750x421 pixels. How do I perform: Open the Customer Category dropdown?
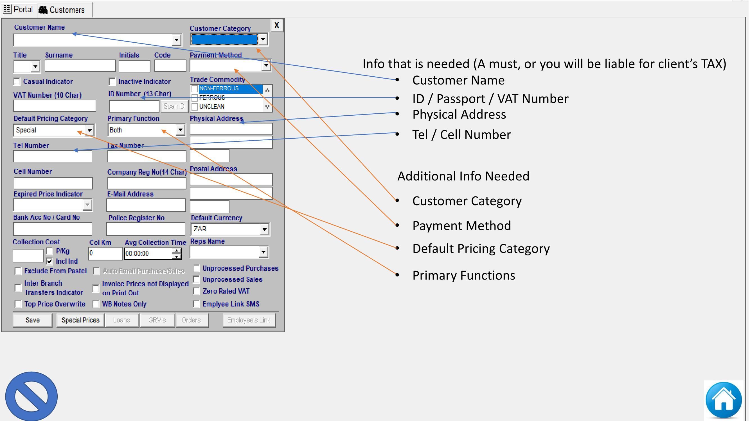(263, 39)
